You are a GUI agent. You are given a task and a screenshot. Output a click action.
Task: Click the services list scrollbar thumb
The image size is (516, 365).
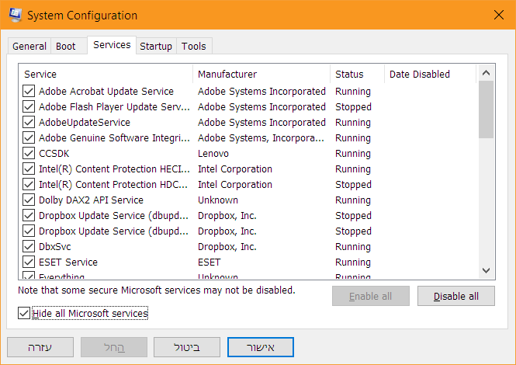click(x=486, y=109)
